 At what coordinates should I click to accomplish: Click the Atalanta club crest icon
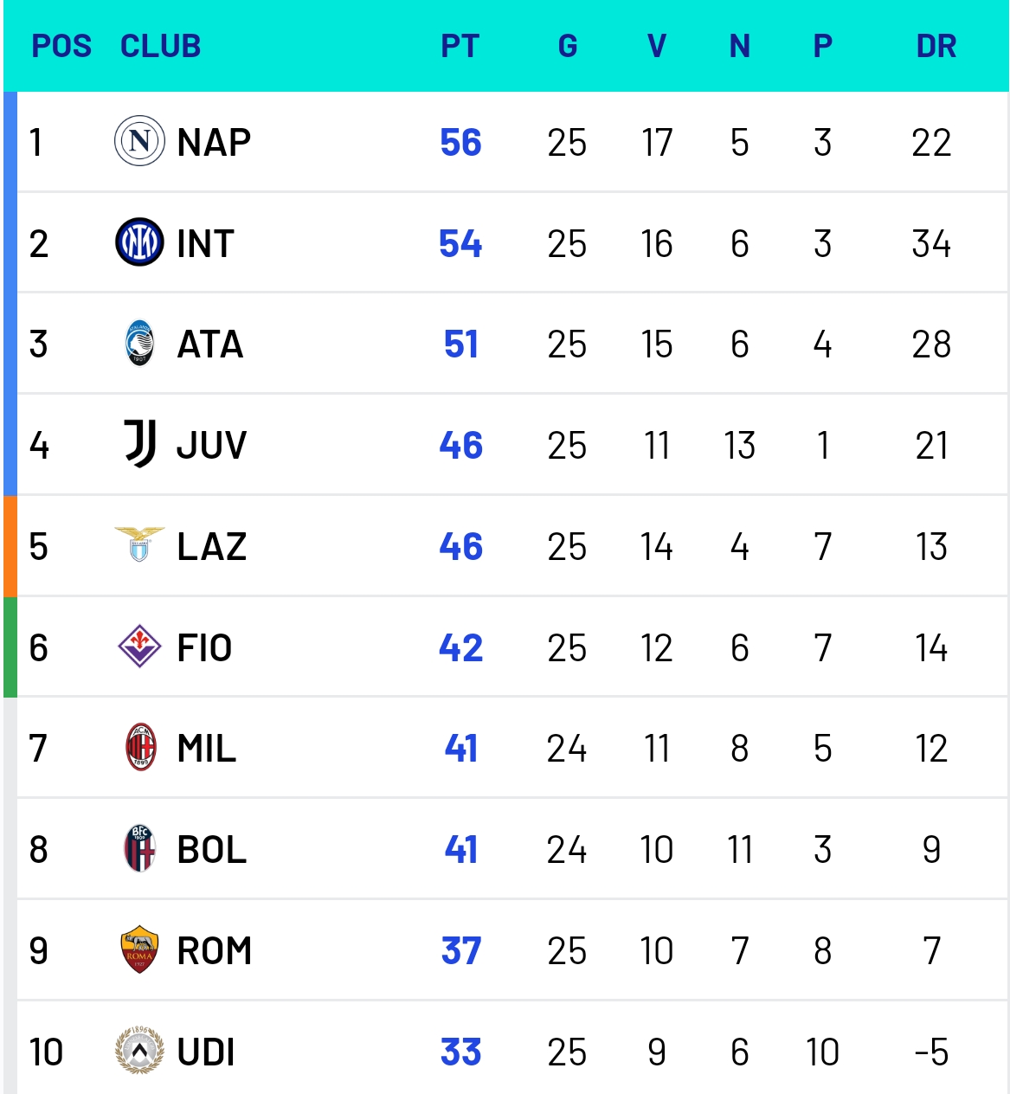[x=139, y=344]
